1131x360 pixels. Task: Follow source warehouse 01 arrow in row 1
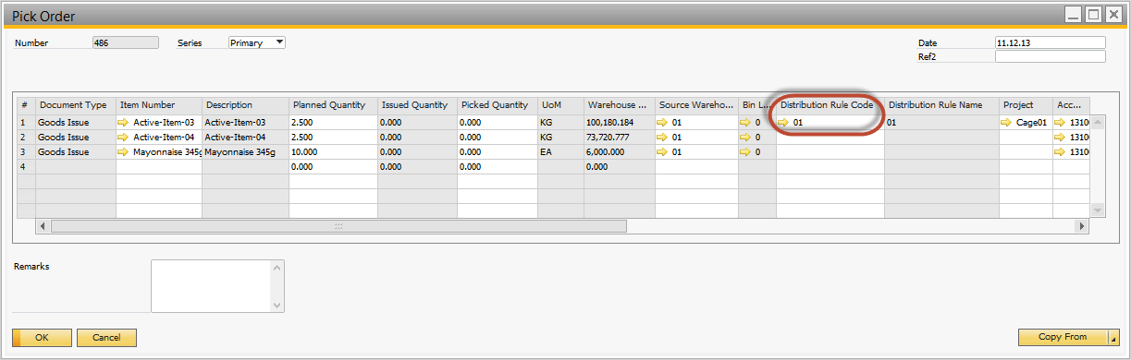[664, 122]
